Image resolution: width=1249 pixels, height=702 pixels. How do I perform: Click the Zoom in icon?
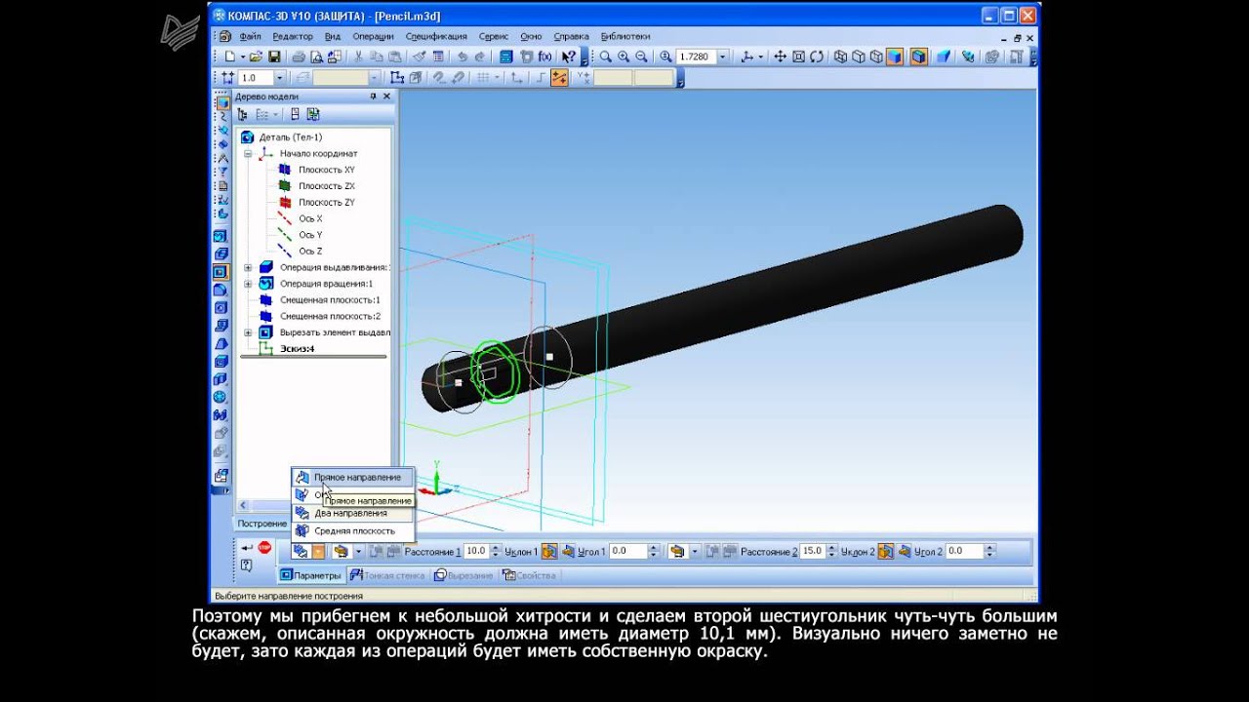[x=624, y=57]
